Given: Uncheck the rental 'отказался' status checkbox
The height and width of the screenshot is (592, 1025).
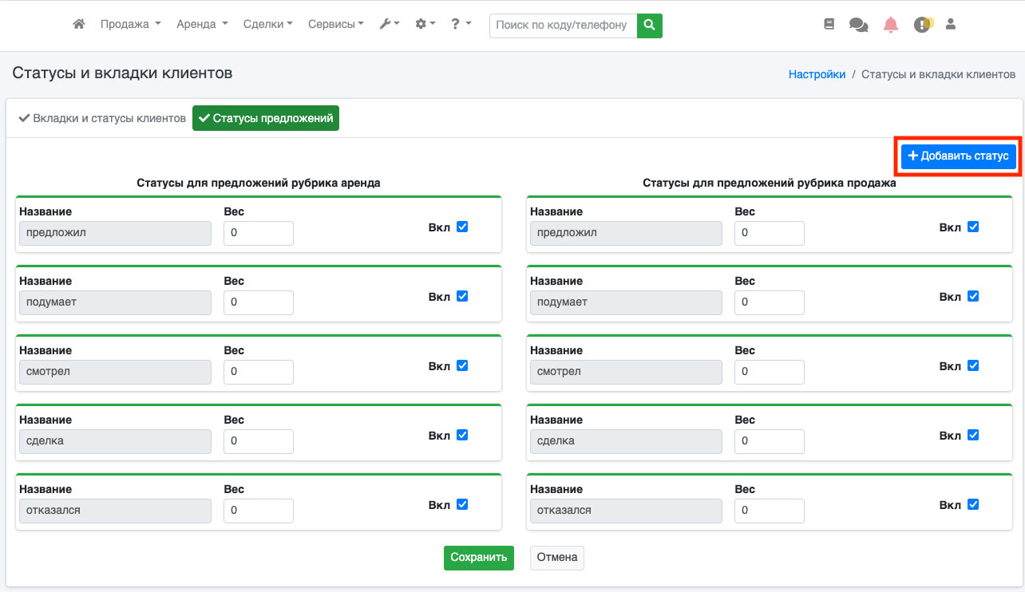Looking at the screenshot, I should [462, 504].
